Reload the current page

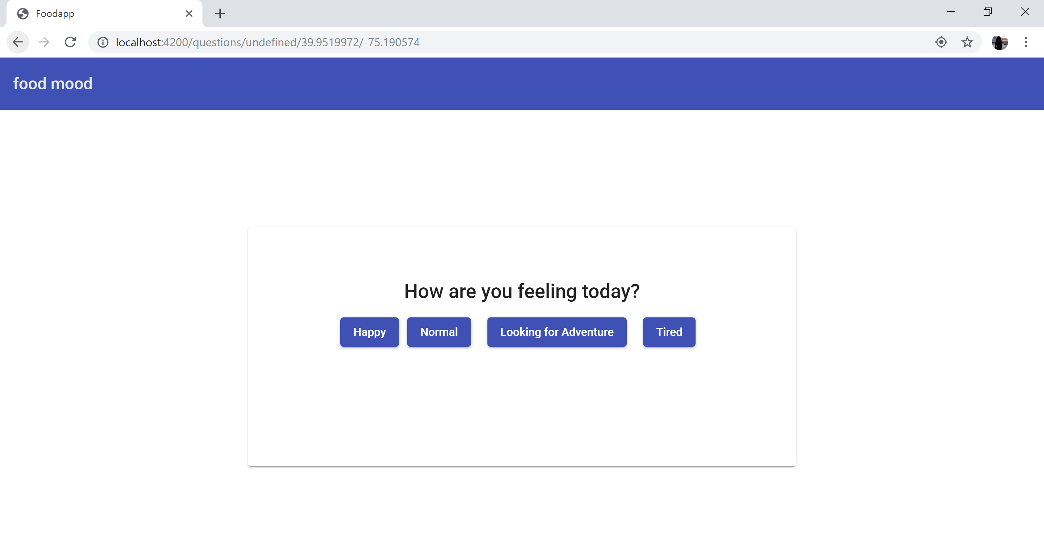pos(70,42)
